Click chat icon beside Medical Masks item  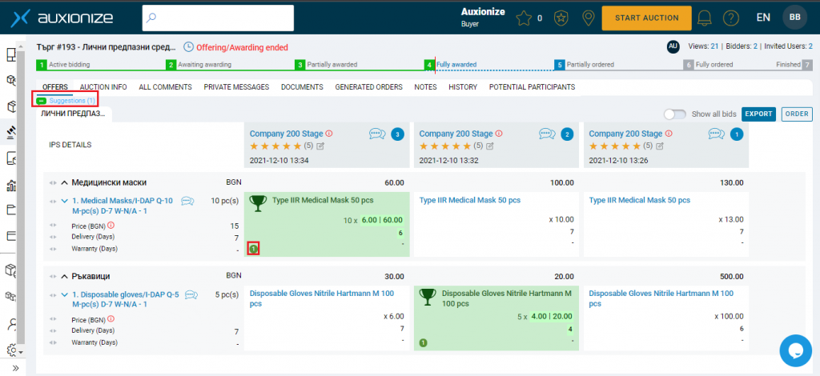[187, 201]
